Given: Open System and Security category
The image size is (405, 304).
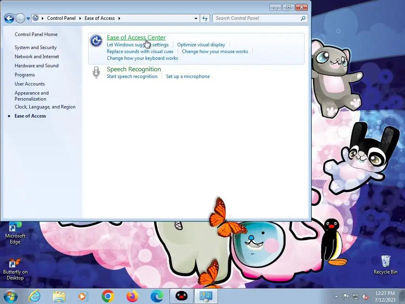Looking at the screenshot, I should 35,47.
